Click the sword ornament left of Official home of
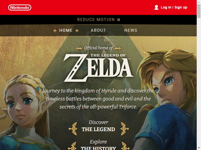The height and width of the screenshot is (150, 201). (79, 48)
